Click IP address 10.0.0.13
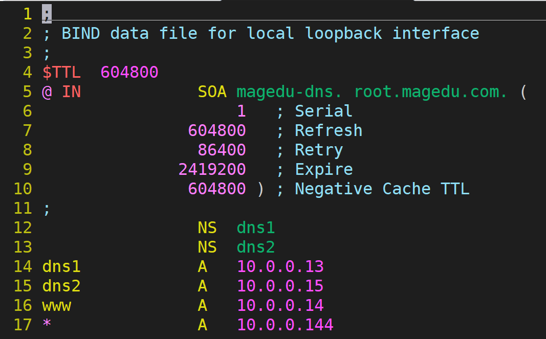Image resolution: width=546 pixels, height=339 pixels. [280, 267]
